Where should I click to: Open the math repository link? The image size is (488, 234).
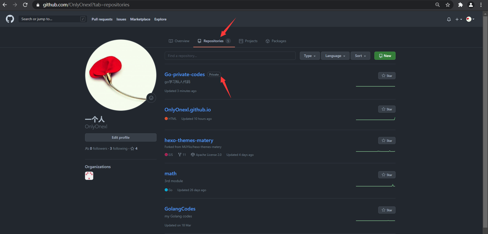171,173
